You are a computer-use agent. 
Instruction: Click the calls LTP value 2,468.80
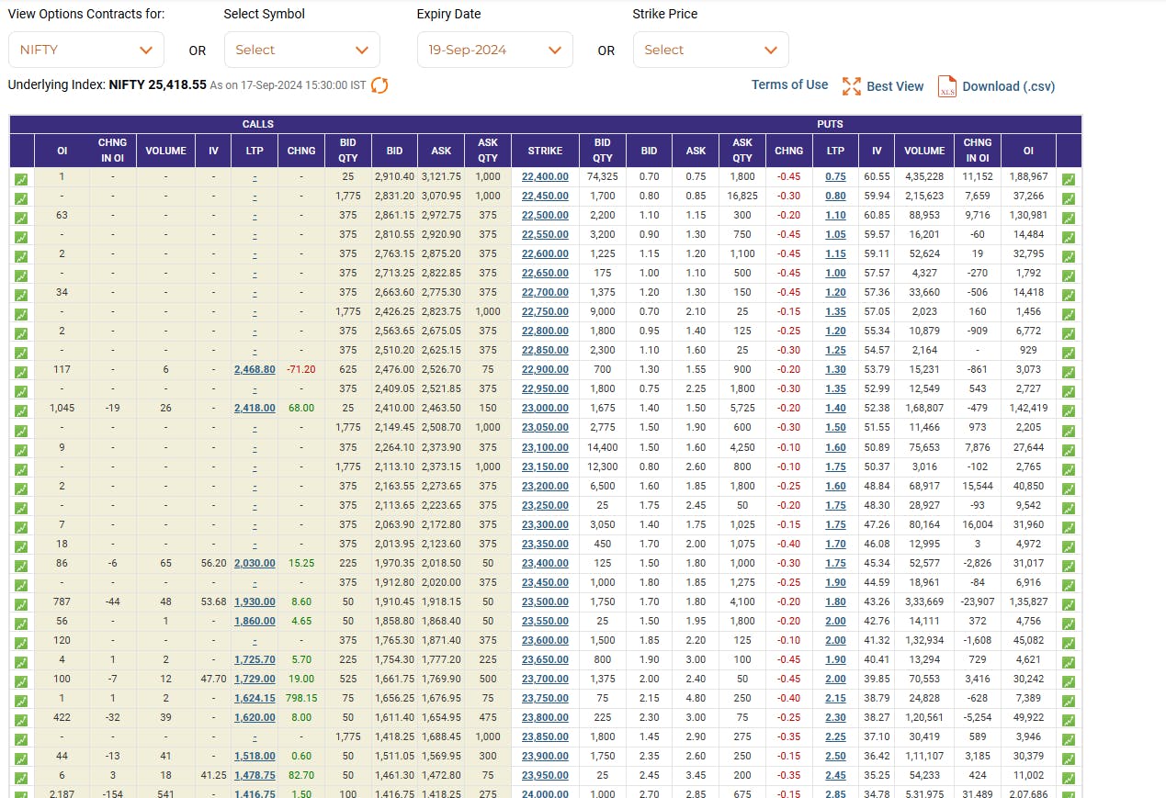(255, 369)
